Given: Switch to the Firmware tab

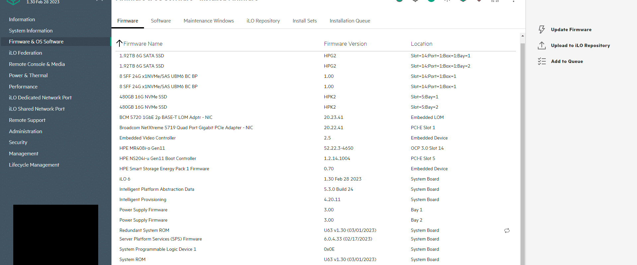Looking at the screenshot, I should coord(128,21).
